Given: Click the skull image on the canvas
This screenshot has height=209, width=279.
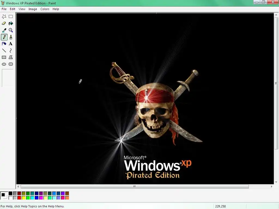Looking at the screenshot, I should (155, 111).
